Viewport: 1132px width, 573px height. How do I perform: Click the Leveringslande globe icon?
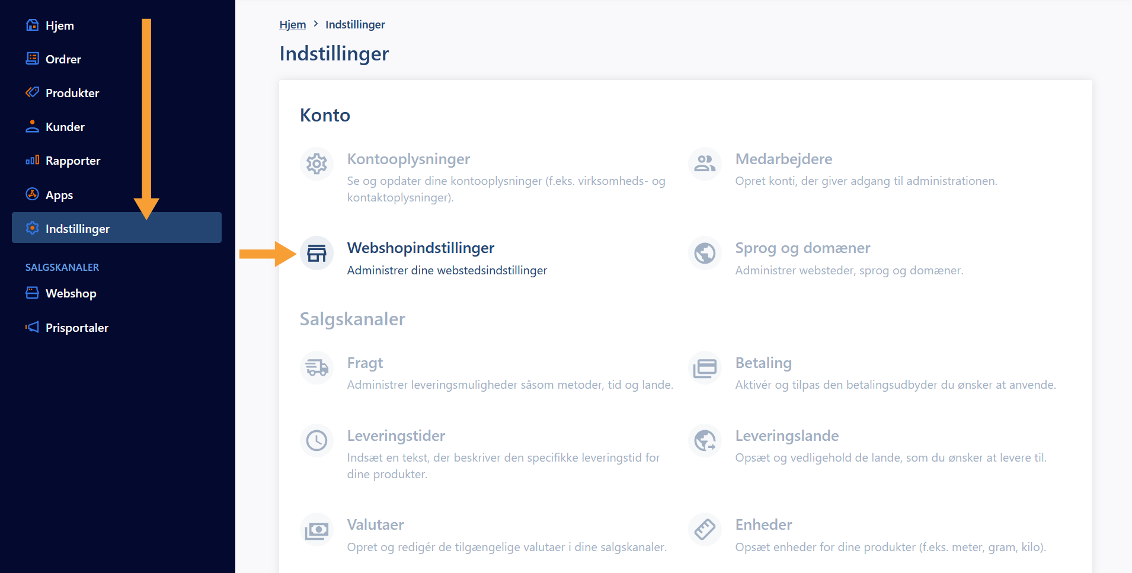click(x=705, y=441)
